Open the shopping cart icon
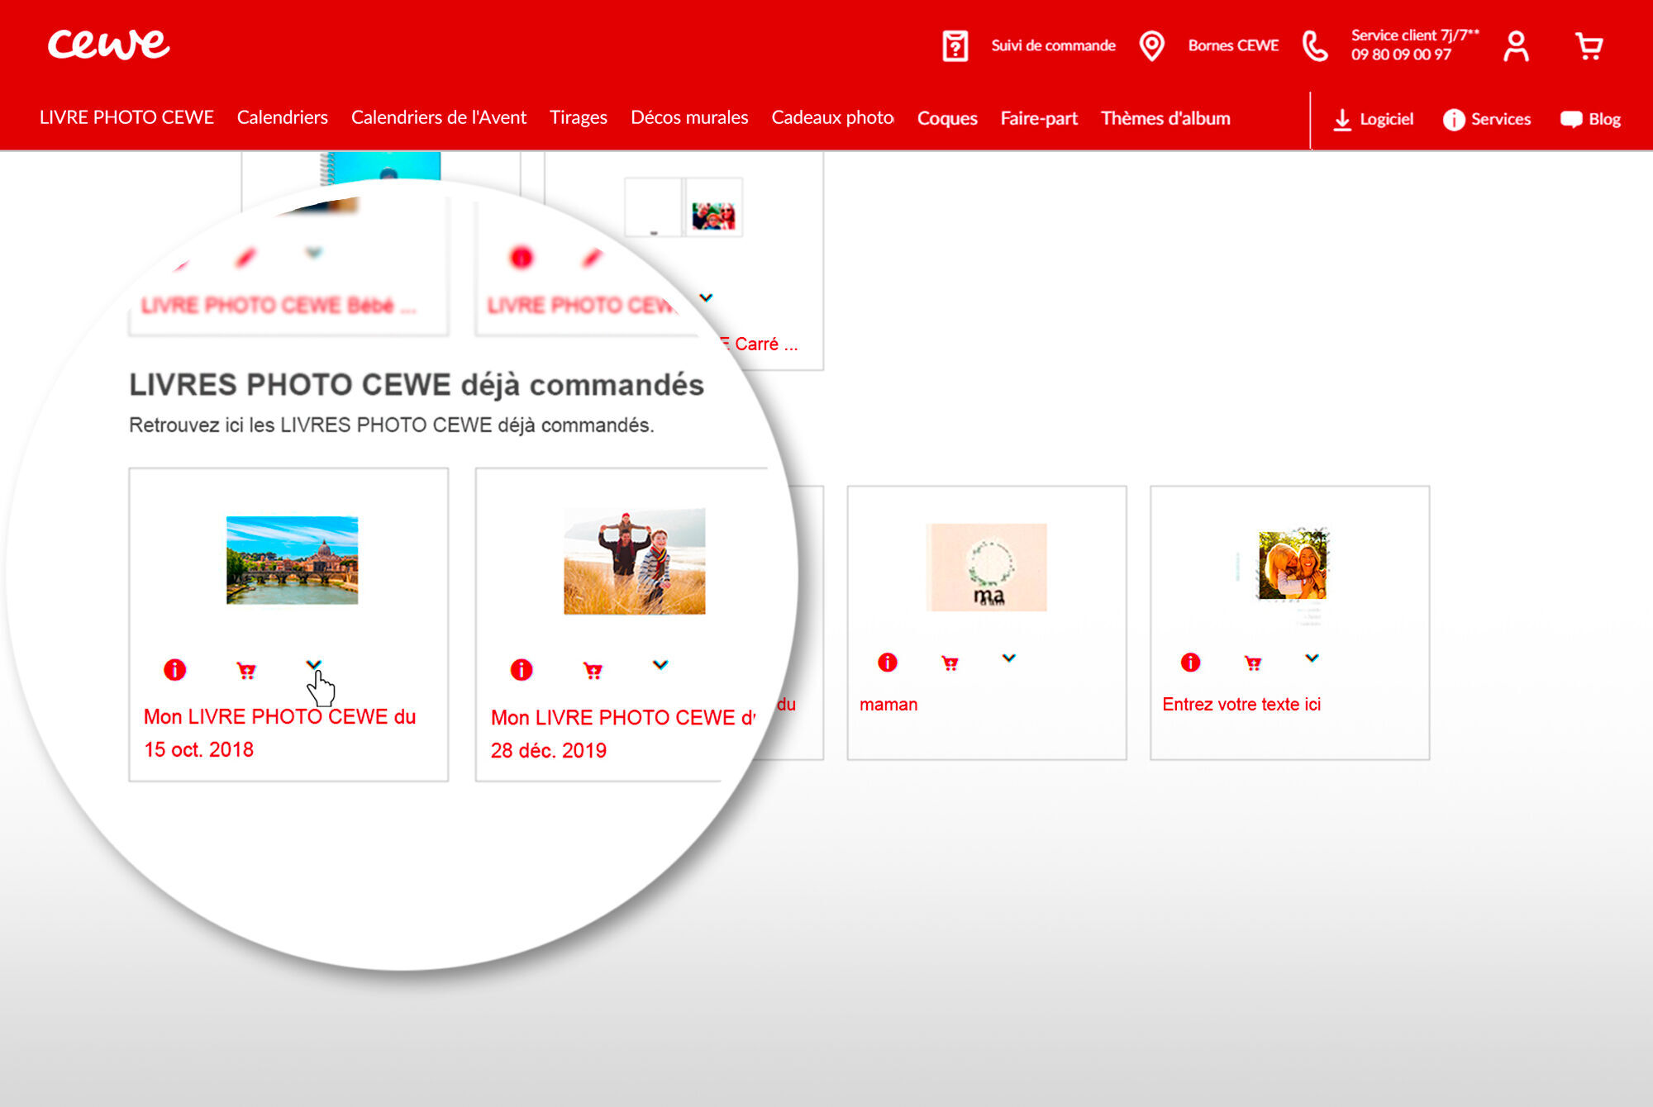The width and height of the screenshot is (1653, 1107). tap(1589, 47)
